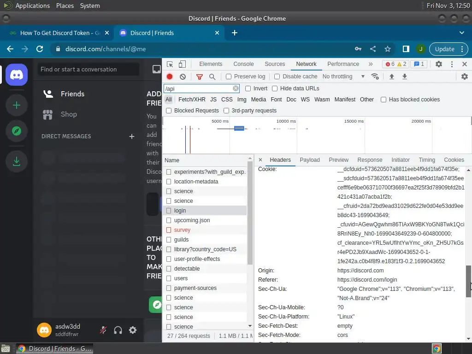Open the password key icon
Viewport: 472px width, 354px height.
tap(358, 49)
